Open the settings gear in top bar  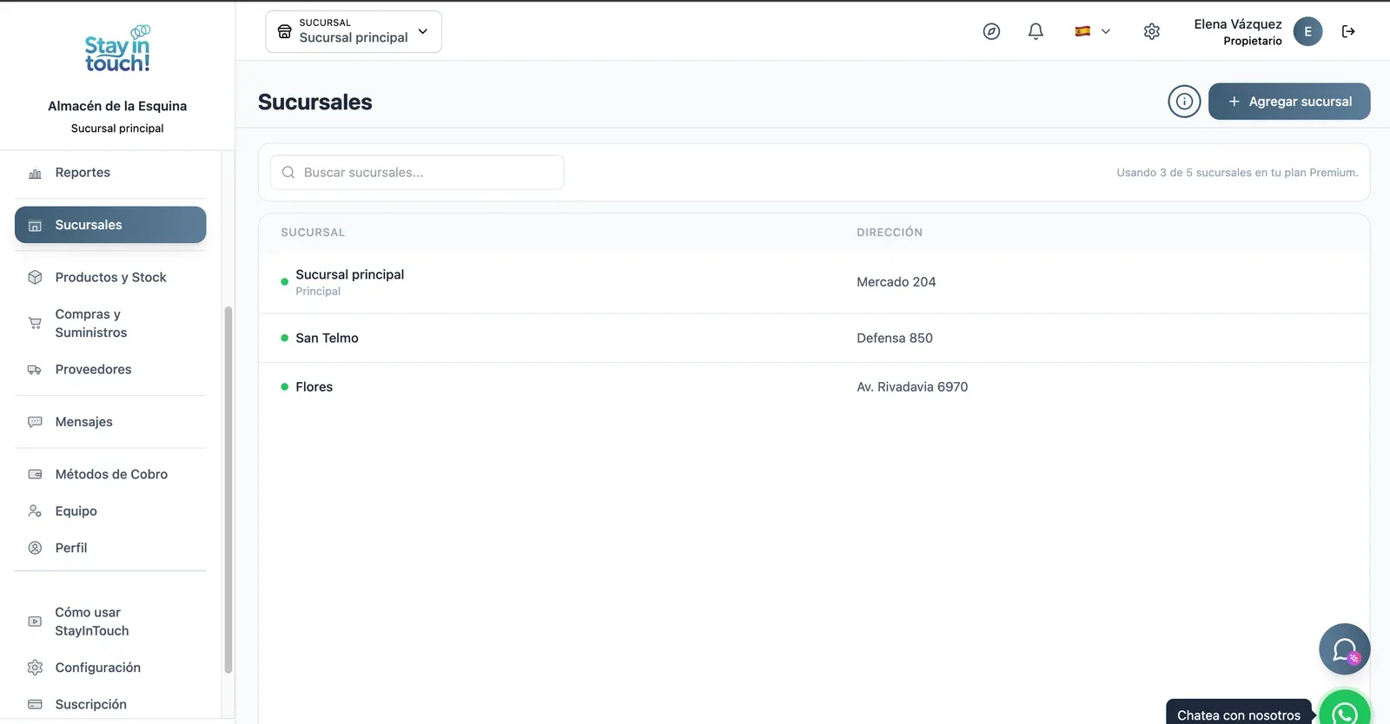pos(1152,31)
